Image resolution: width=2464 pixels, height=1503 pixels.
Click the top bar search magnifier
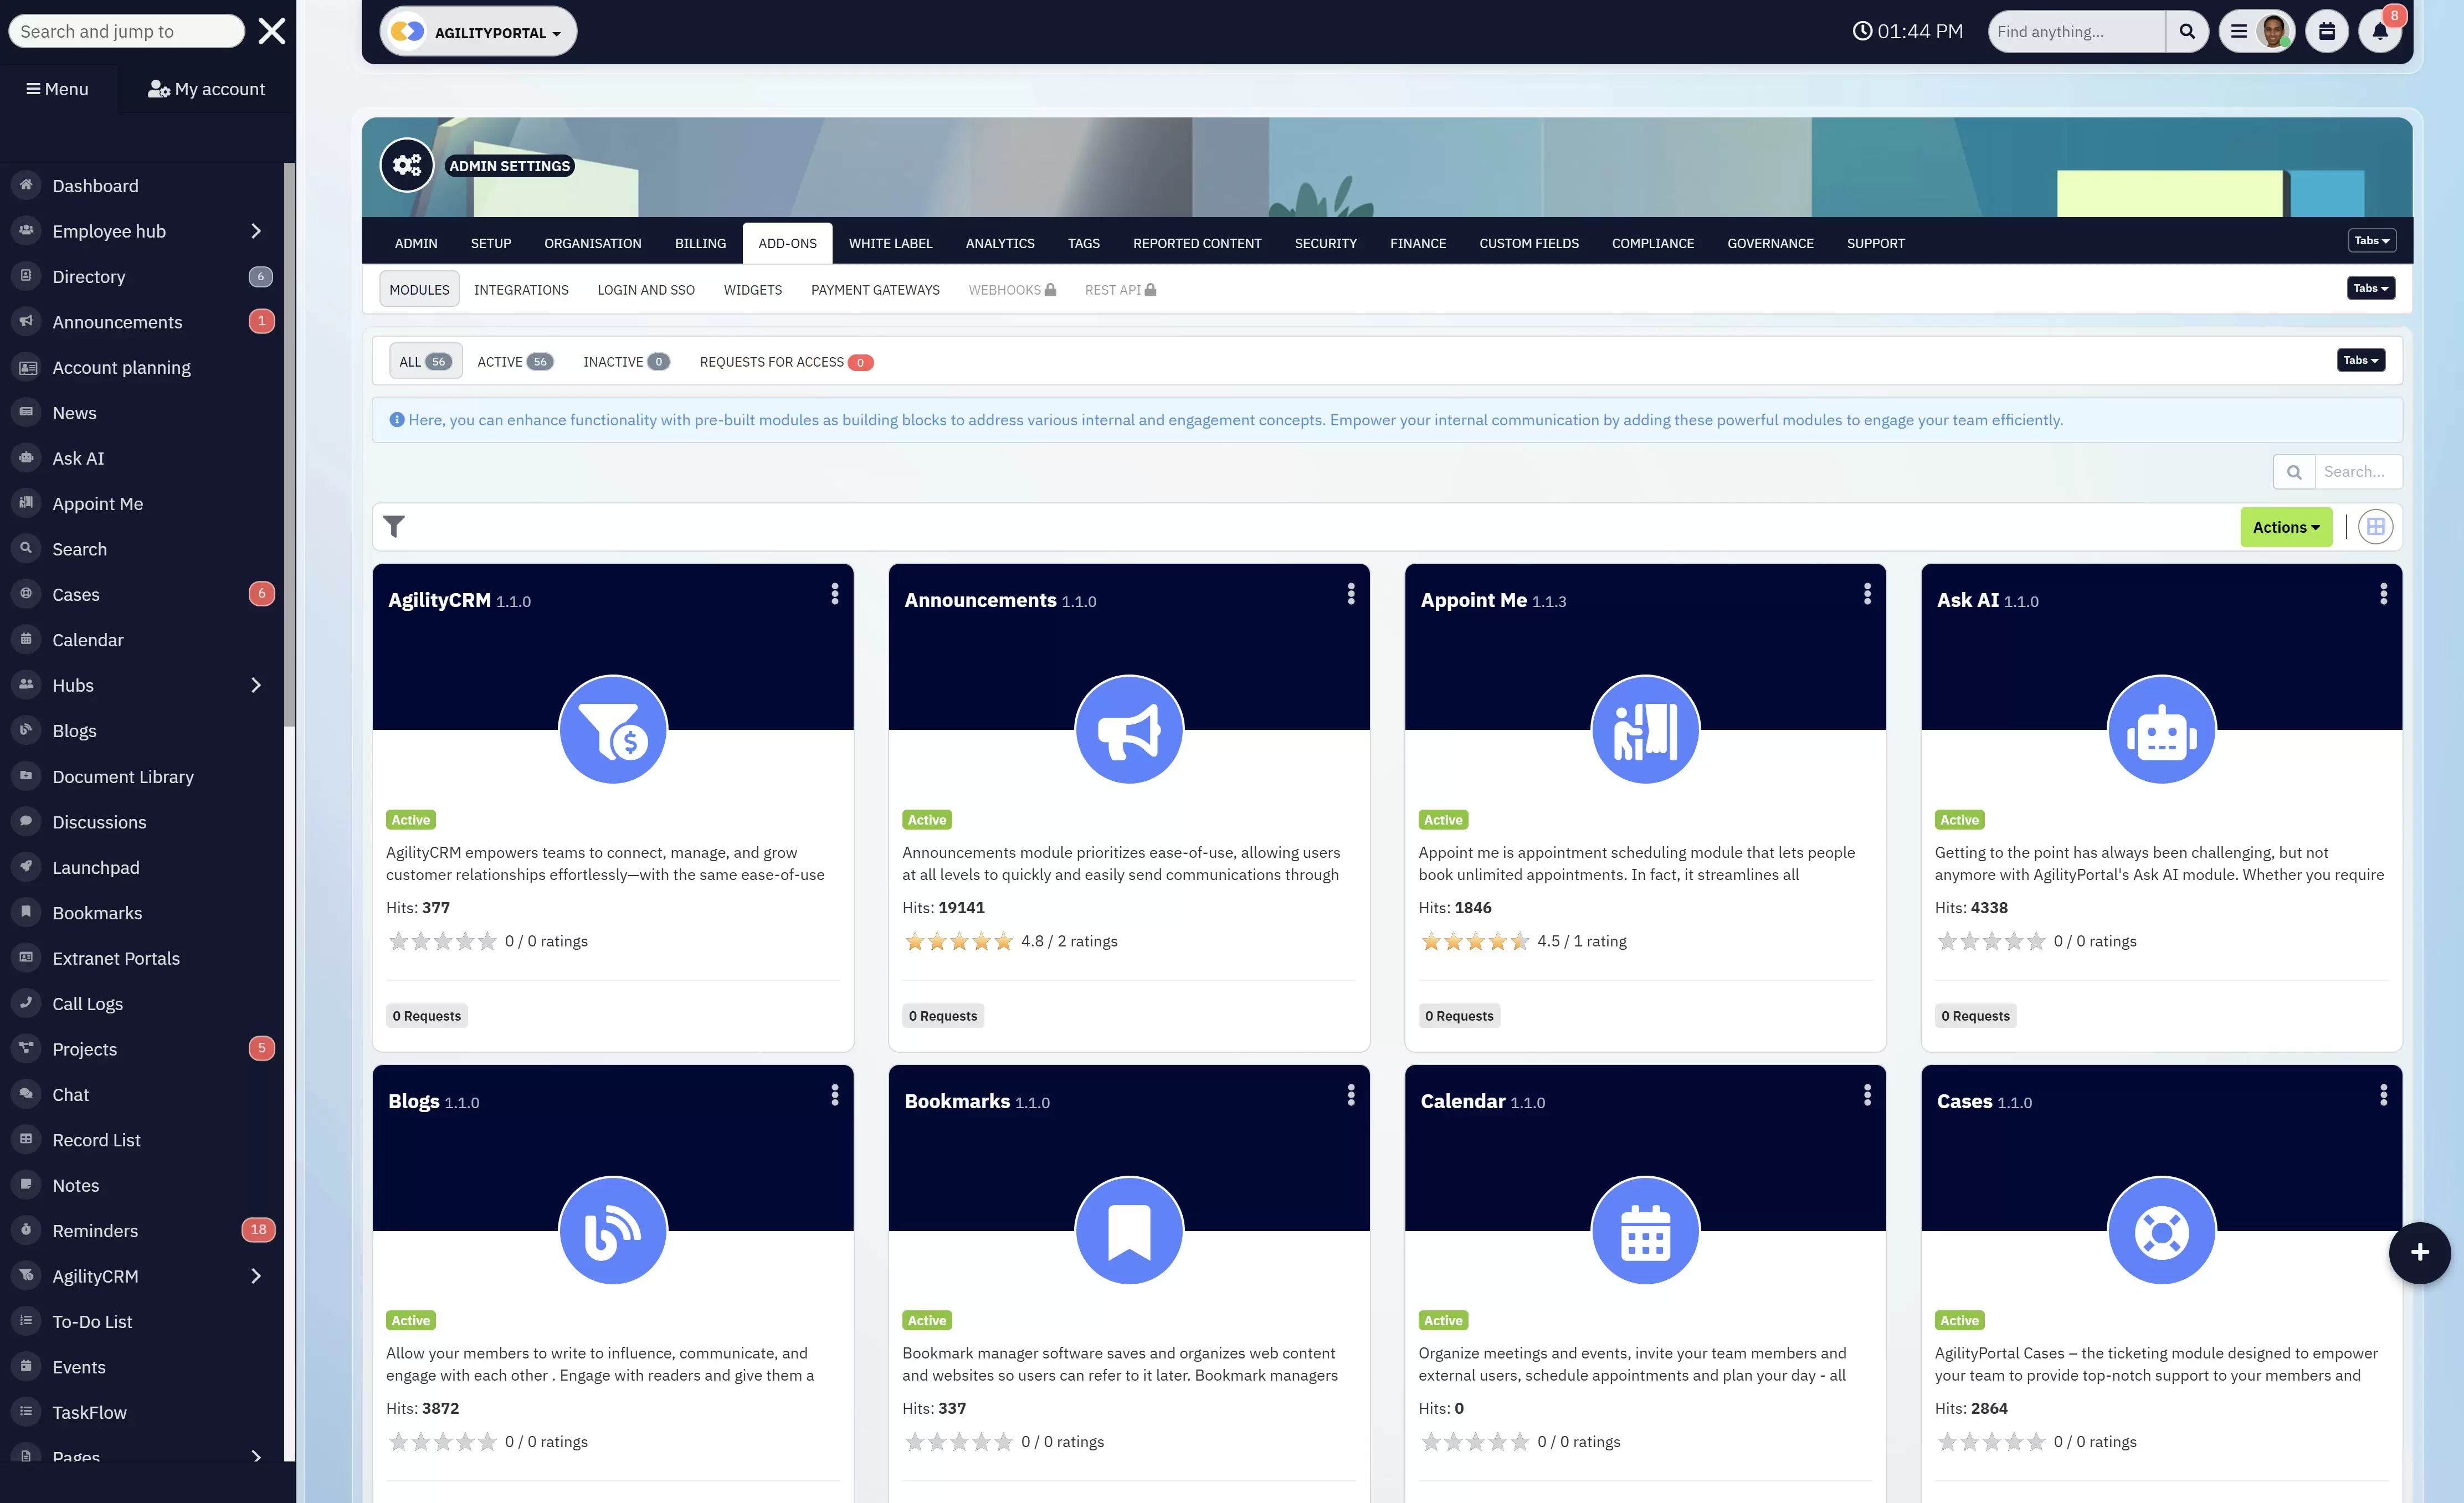click(2187, 32)
